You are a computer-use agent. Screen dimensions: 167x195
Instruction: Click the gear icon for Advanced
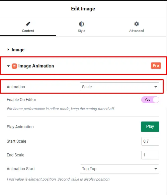137,24
